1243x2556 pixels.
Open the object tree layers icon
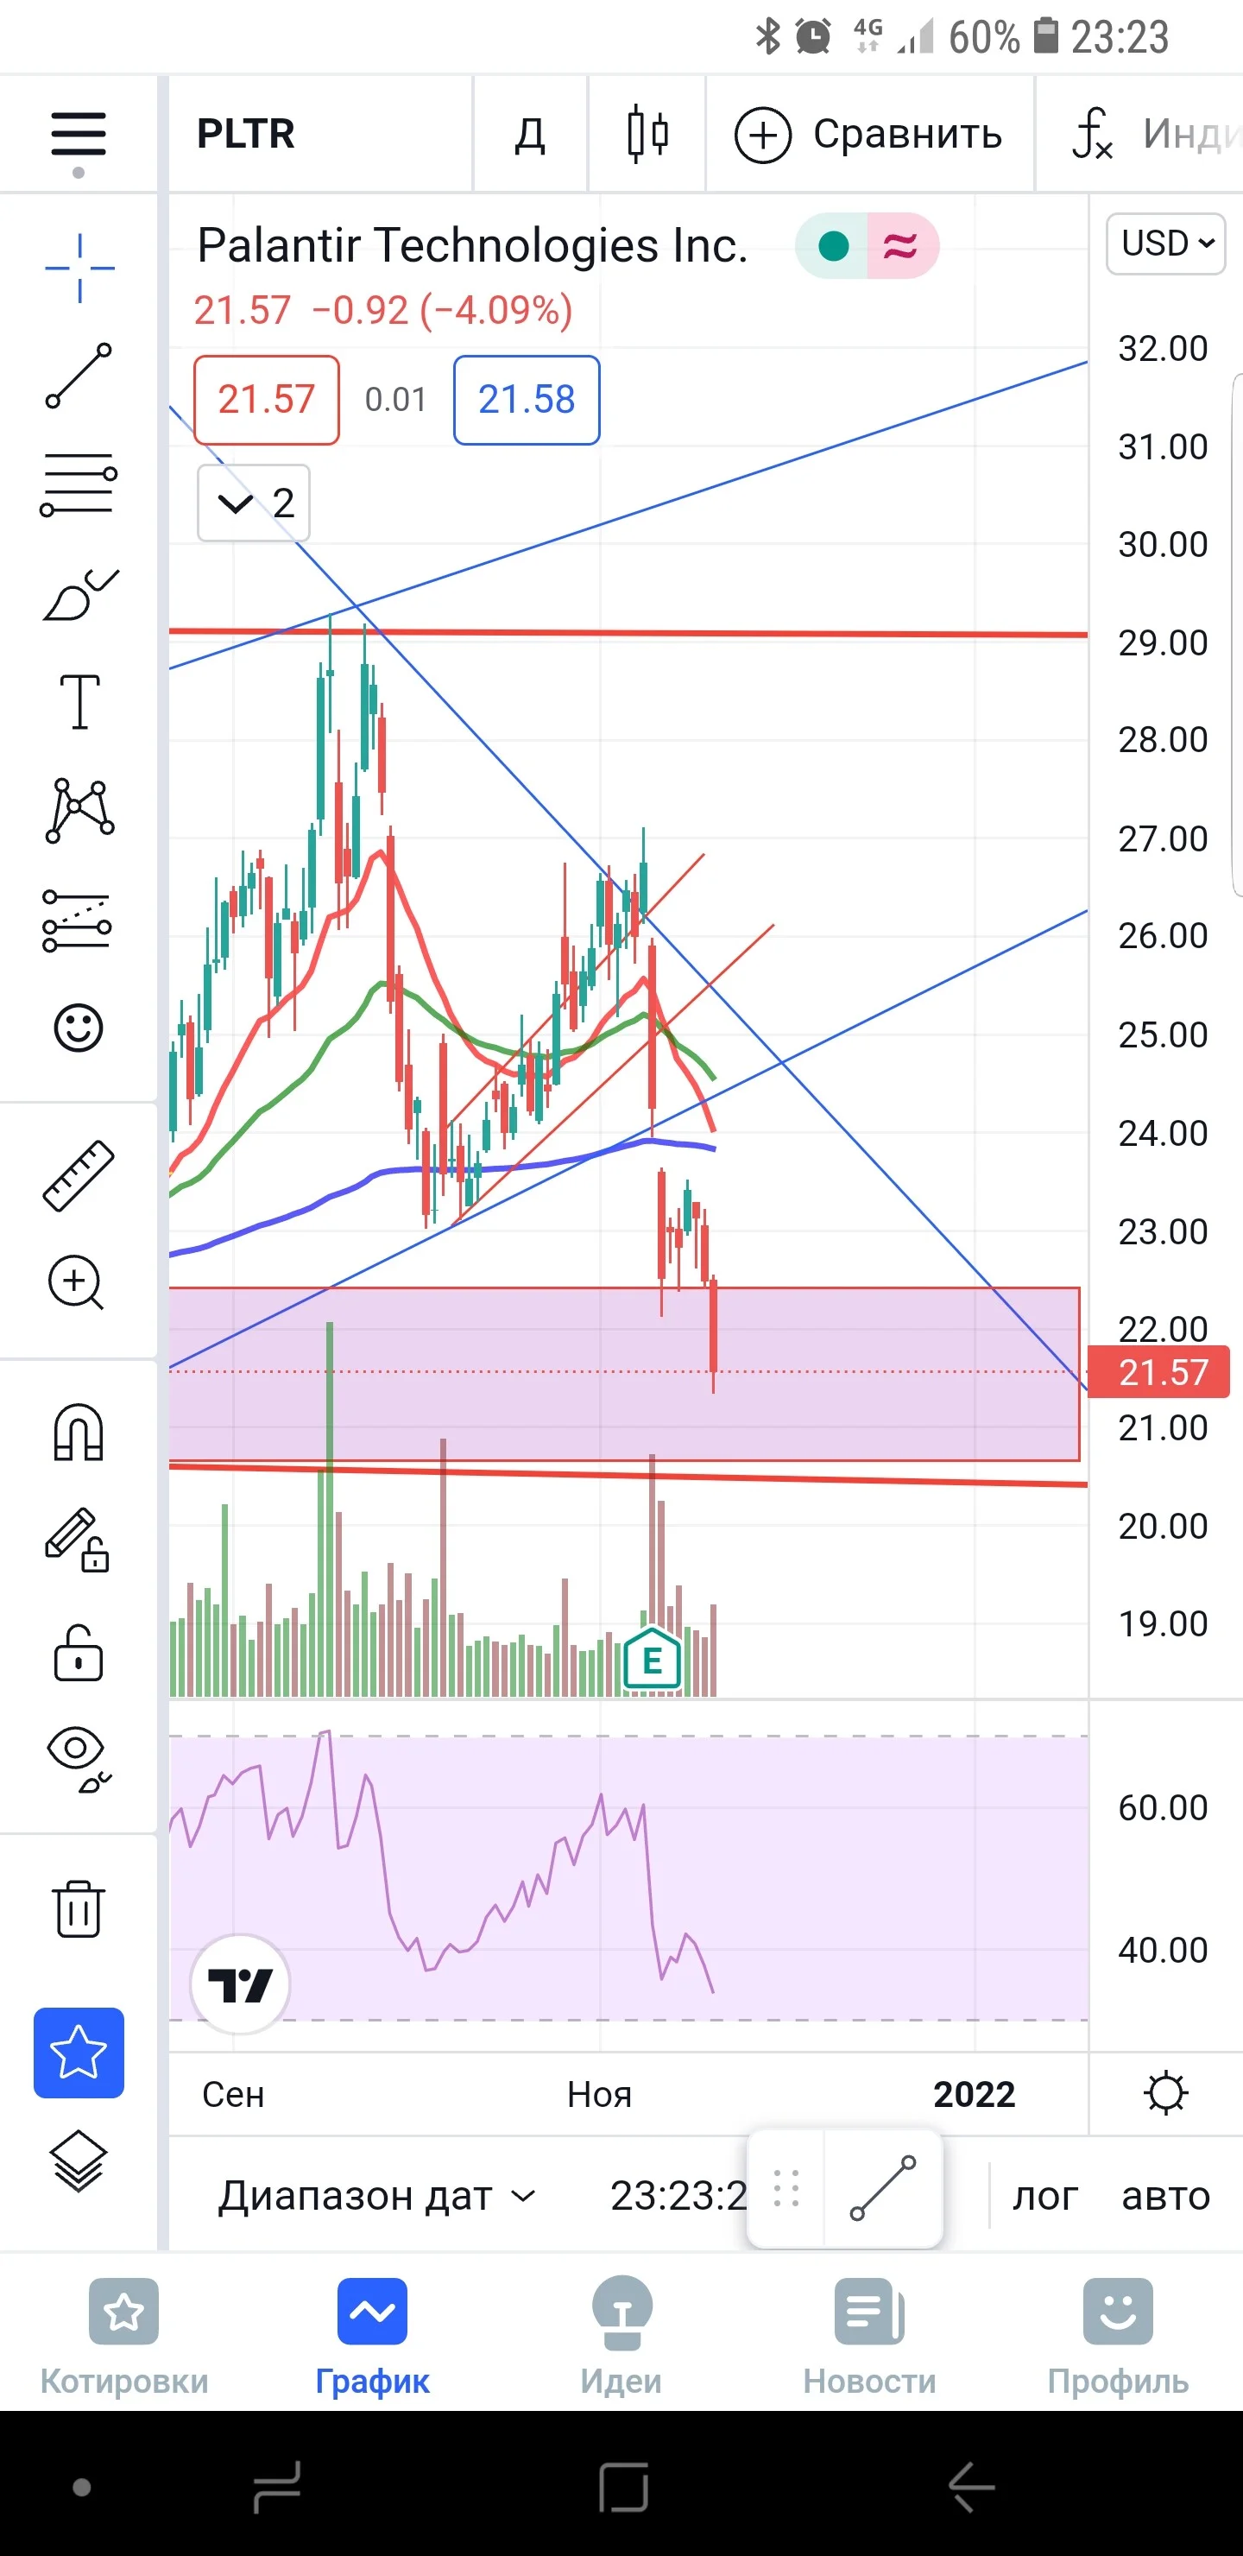tap(79, 2161)
